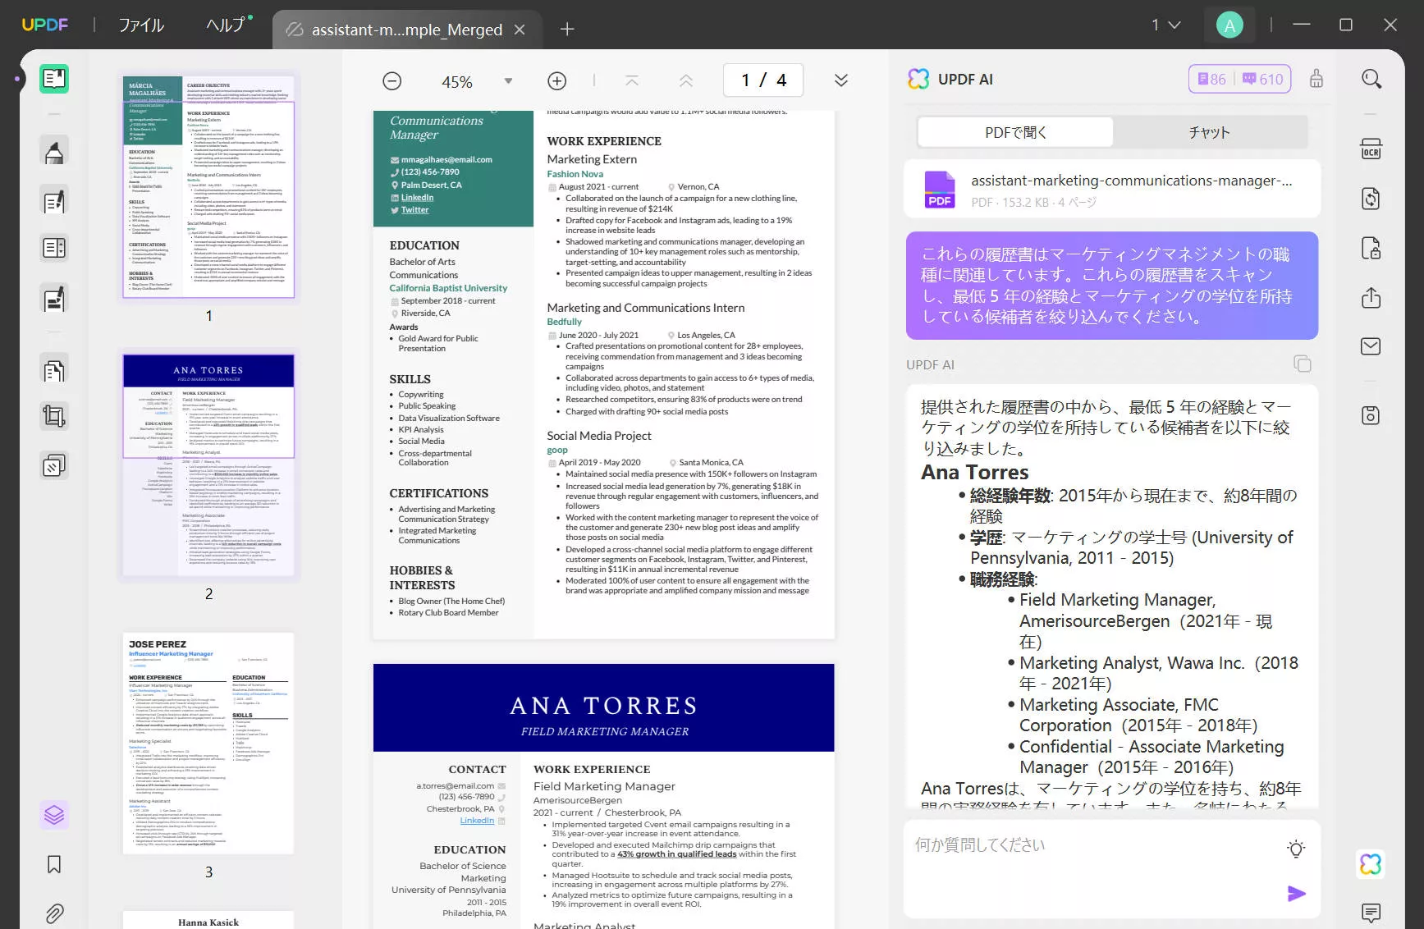Click the AI credits 86 | 610 badge
Image resolution: width=1424 pixels, height=929 pixels.
click(x=1240, y=79)
